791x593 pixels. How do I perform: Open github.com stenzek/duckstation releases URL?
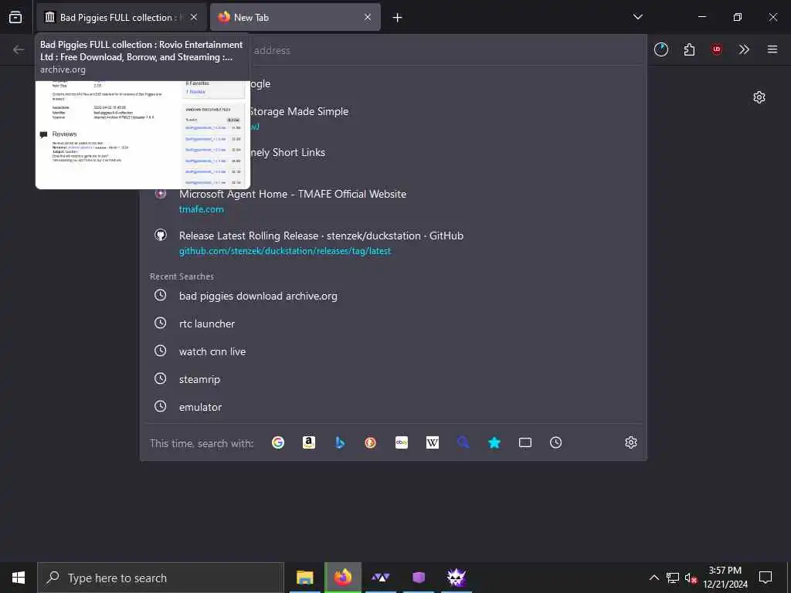(285, 251)
